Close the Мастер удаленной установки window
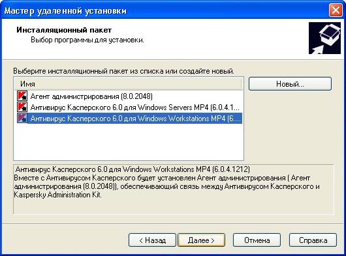The height and width of the screenshot is (256, 346). tap(336, 10)
